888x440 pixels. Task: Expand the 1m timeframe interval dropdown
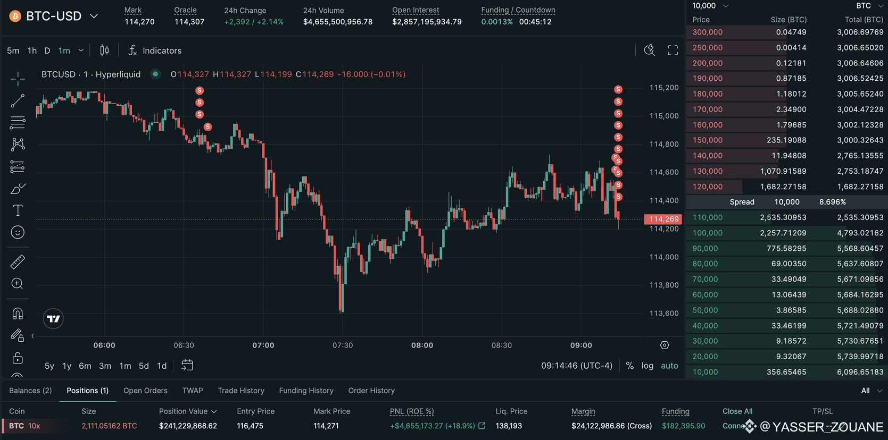81,50
